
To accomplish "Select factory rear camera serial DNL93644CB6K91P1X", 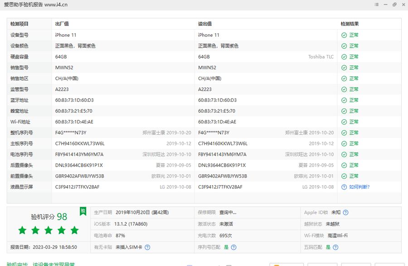I will pos(79,165).
